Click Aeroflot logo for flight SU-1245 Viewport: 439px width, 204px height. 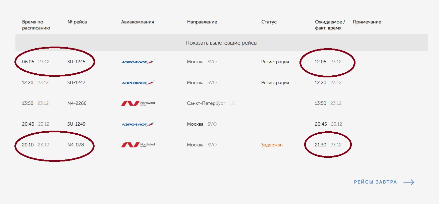click(138, 62)
